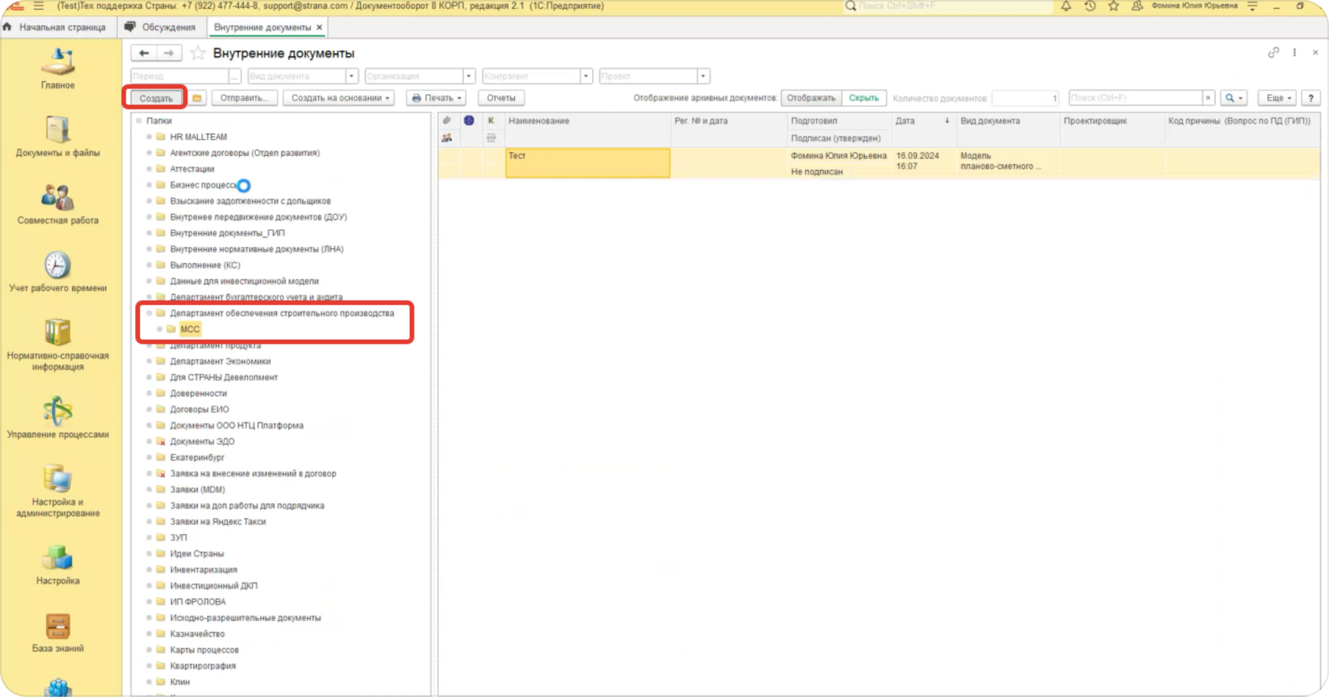This screenshot has height=697, width=1329.
Task: Open the Проект filter dropdown
Action: click(702, 76)
